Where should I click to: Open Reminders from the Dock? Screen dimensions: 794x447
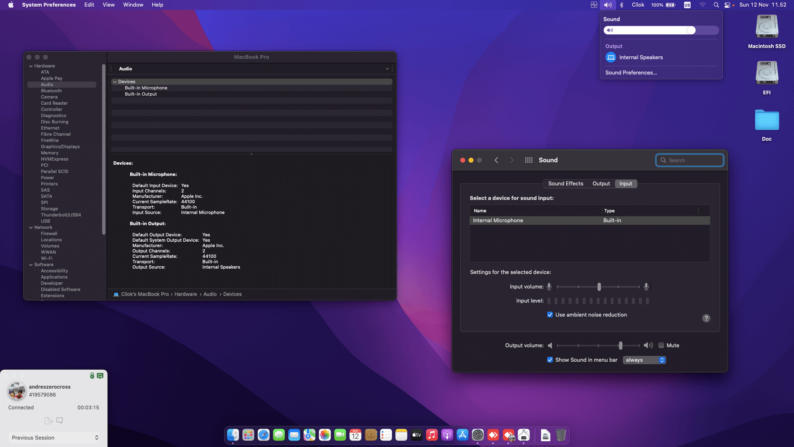click(386, 435)
